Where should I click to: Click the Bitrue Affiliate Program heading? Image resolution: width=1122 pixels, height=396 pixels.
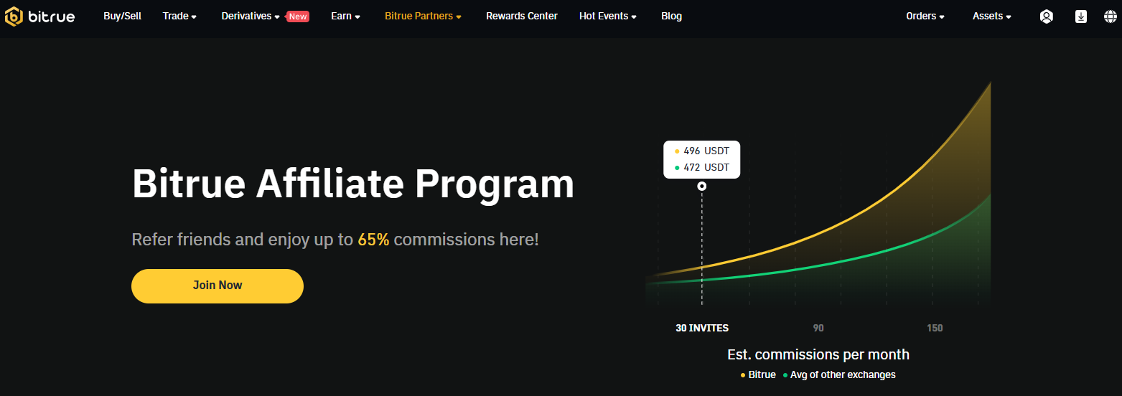point(353,183)
